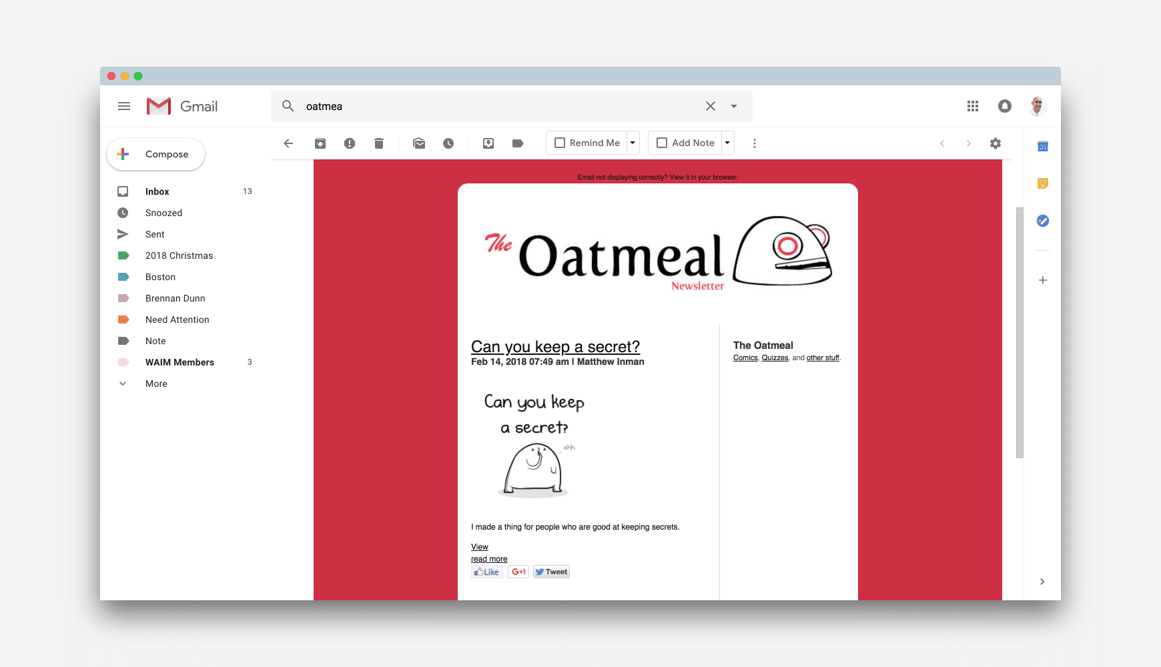
Task: Delete the current email
Action: (379, 143)
